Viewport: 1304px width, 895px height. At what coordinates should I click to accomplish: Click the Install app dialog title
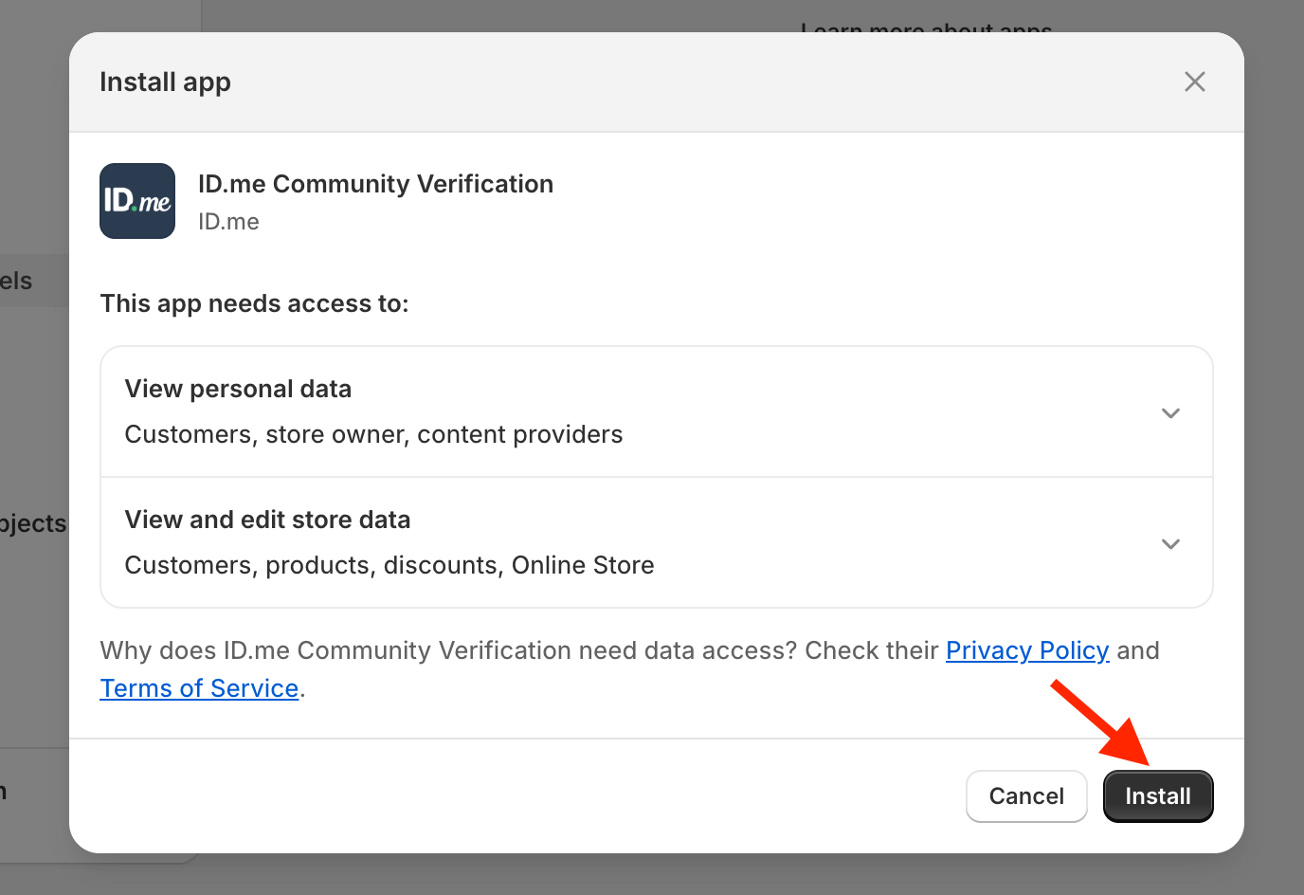(165, 82)
